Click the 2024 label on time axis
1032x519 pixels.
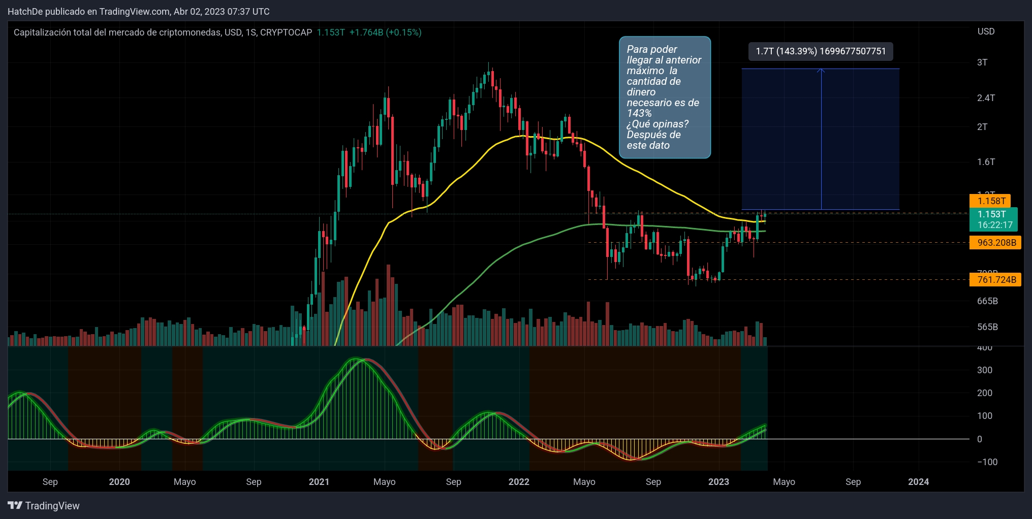[918, 482]
